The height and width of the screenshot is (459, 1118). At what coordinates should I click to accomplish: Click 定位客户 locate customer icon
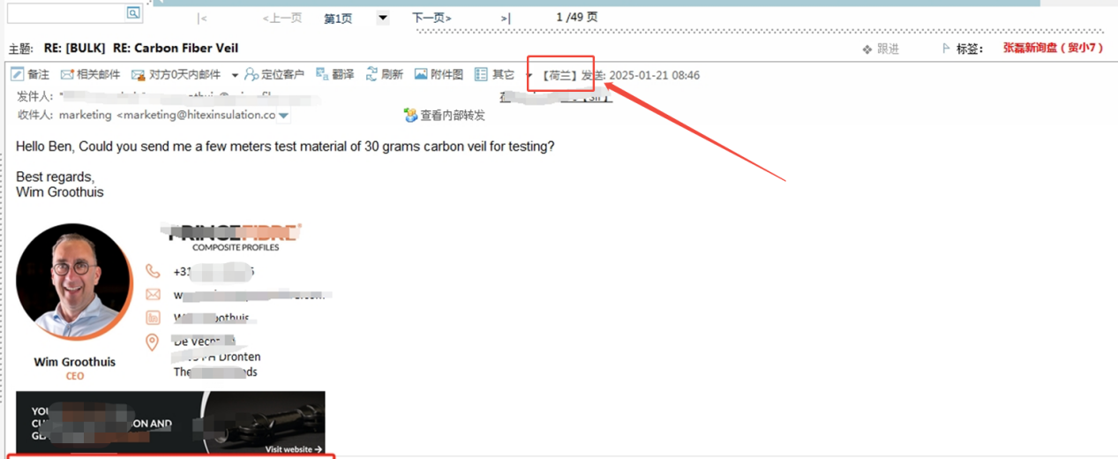[x=251, y=74]
